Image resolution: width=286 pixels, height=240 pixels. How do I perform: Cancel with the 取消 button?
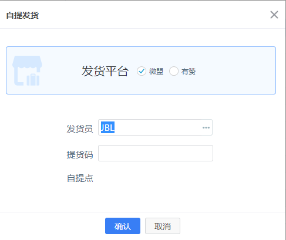point(163,226)
